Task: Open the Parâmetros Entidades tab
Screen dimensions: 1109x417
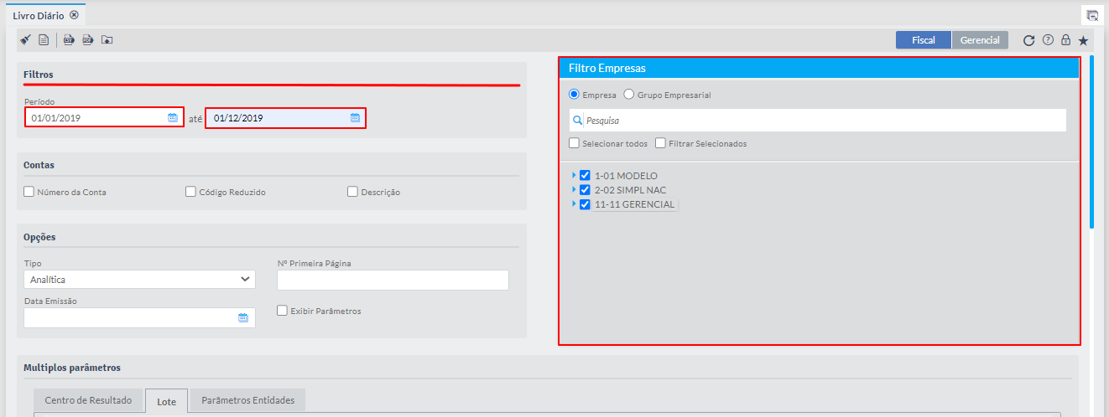Action: click(x=248, y=400)
